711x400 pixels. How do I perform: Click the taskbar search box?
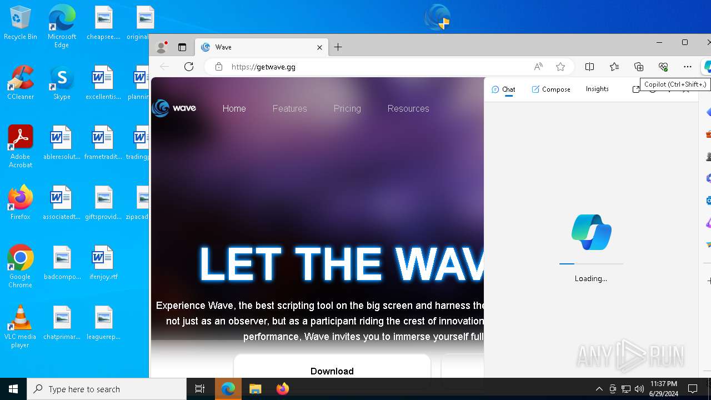coord(107,389)
